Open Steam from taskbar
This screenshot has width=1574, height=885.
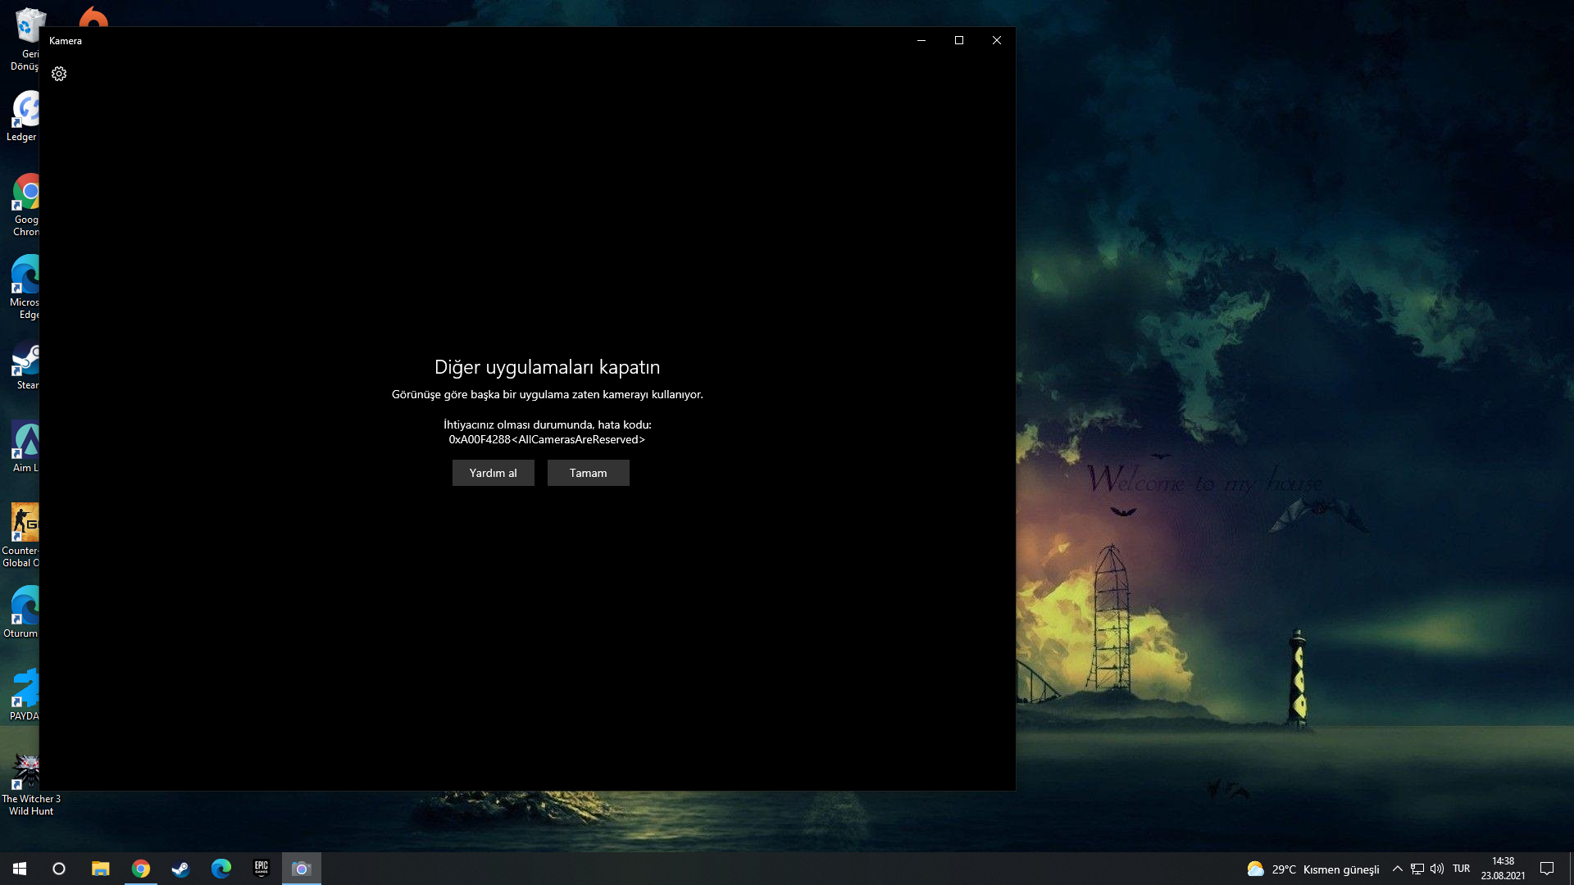(180, 869)
